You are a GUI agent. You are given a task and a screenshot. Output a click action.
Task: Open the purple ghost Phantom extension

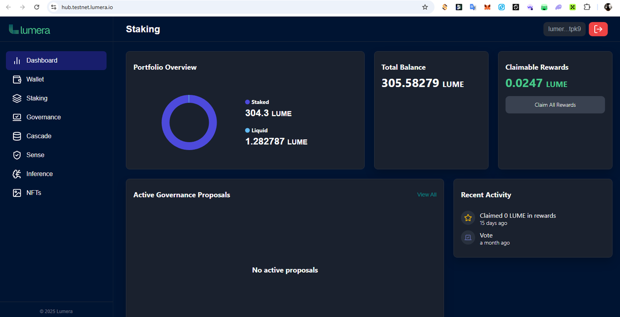(x=559, y=7)
